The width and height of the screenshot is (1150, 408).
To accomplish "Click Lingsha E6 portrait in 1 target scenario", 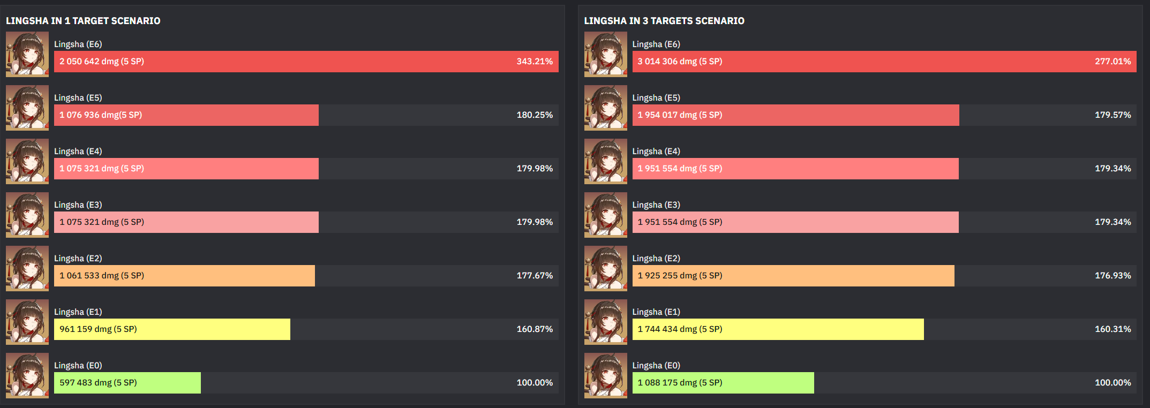I will point(27,55).
